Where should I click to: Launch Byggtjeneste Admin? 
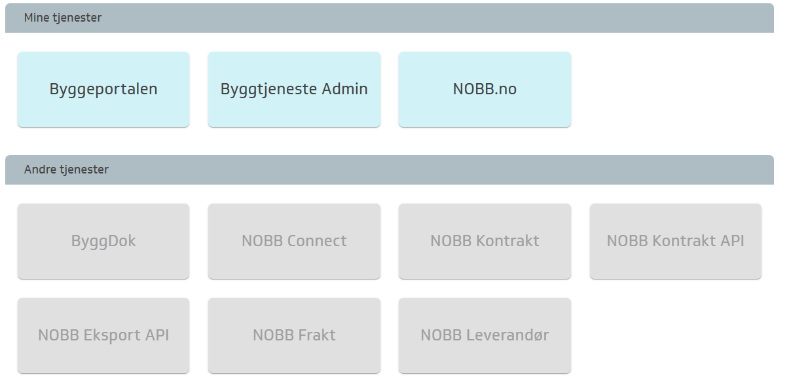[x=294, y=89]
